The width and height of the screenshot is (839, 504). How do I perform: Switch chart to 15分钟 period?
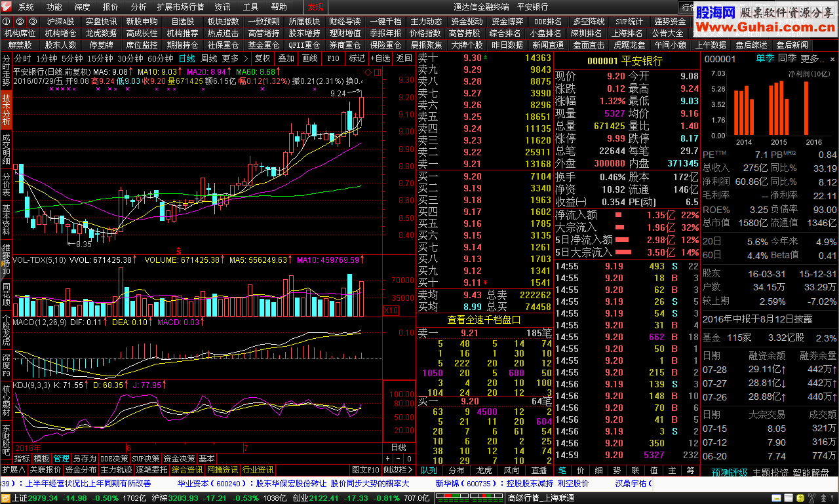pyautogui.click(x=100, y=58)
